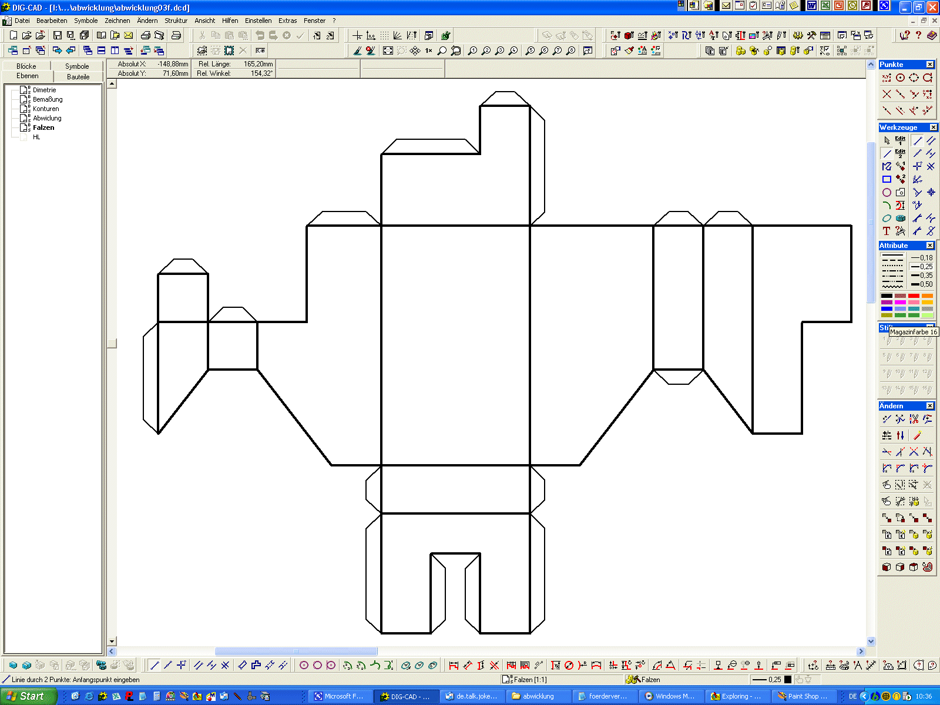Choose the rectangle drawing tool

point(887,179)
